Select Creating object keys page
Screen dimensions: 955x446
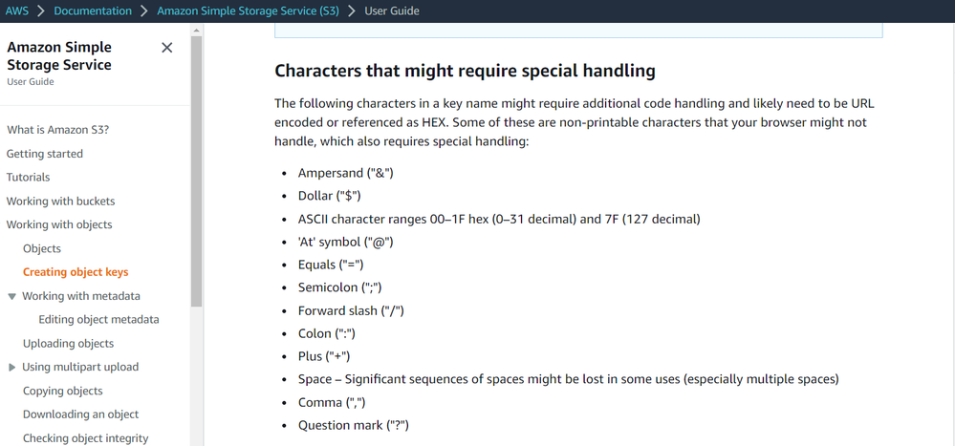tap(76, 272)
